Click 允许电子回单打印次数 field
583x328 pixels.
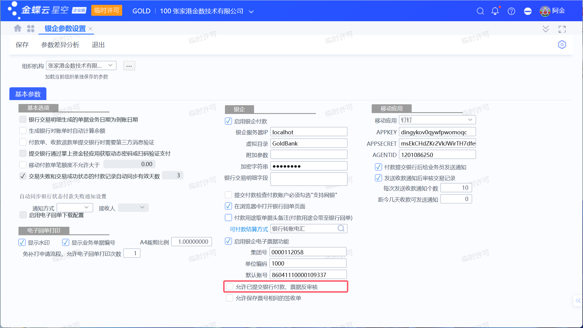coord(132,253)
